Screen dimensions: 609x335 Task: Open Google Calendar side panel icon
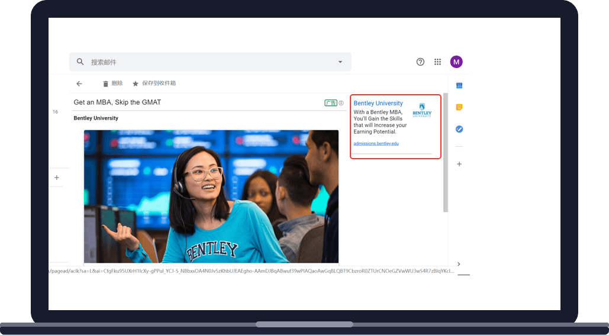pos(459,85)
